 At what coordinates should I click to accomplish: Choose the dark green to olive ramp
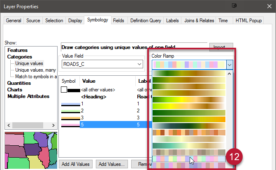click(189, 113)
